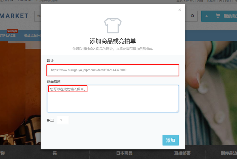Click the blue 添加 button
The image size is (237, 159).
tap(170, 140)
